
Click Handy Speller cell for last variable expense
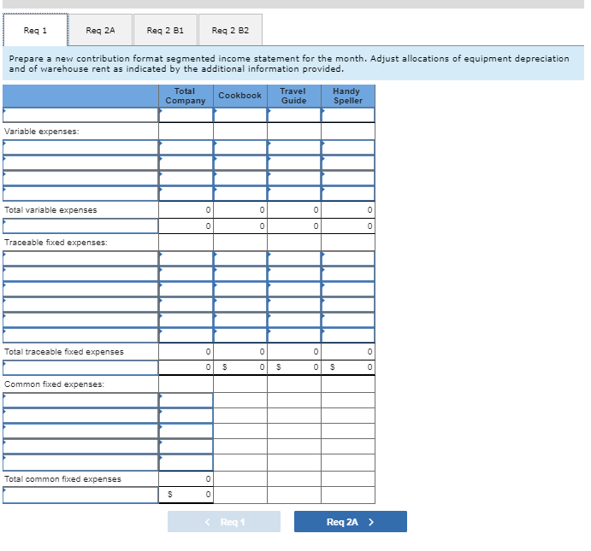(x=348, y=193)
